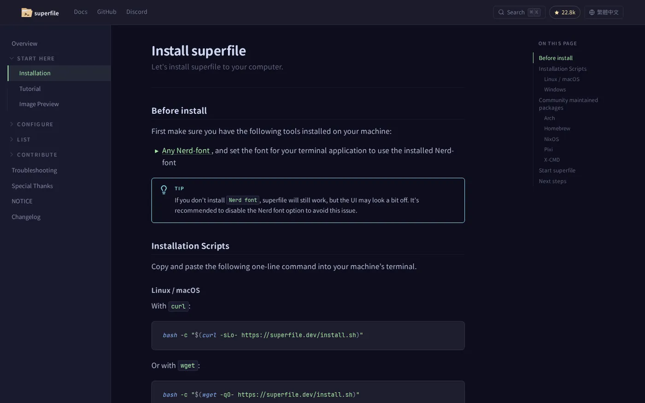Screen dimensions: 645x403
Task: Jump to Linux / macOS in page outline
Action: point(562,79)
